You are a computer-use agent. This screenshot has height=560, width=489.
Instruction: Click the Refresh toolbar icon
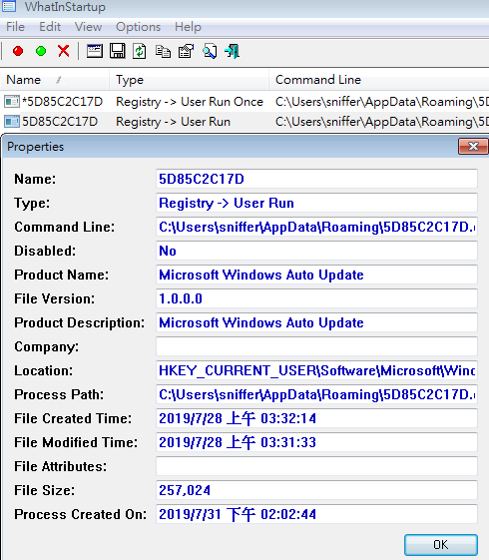click(139, 51)
